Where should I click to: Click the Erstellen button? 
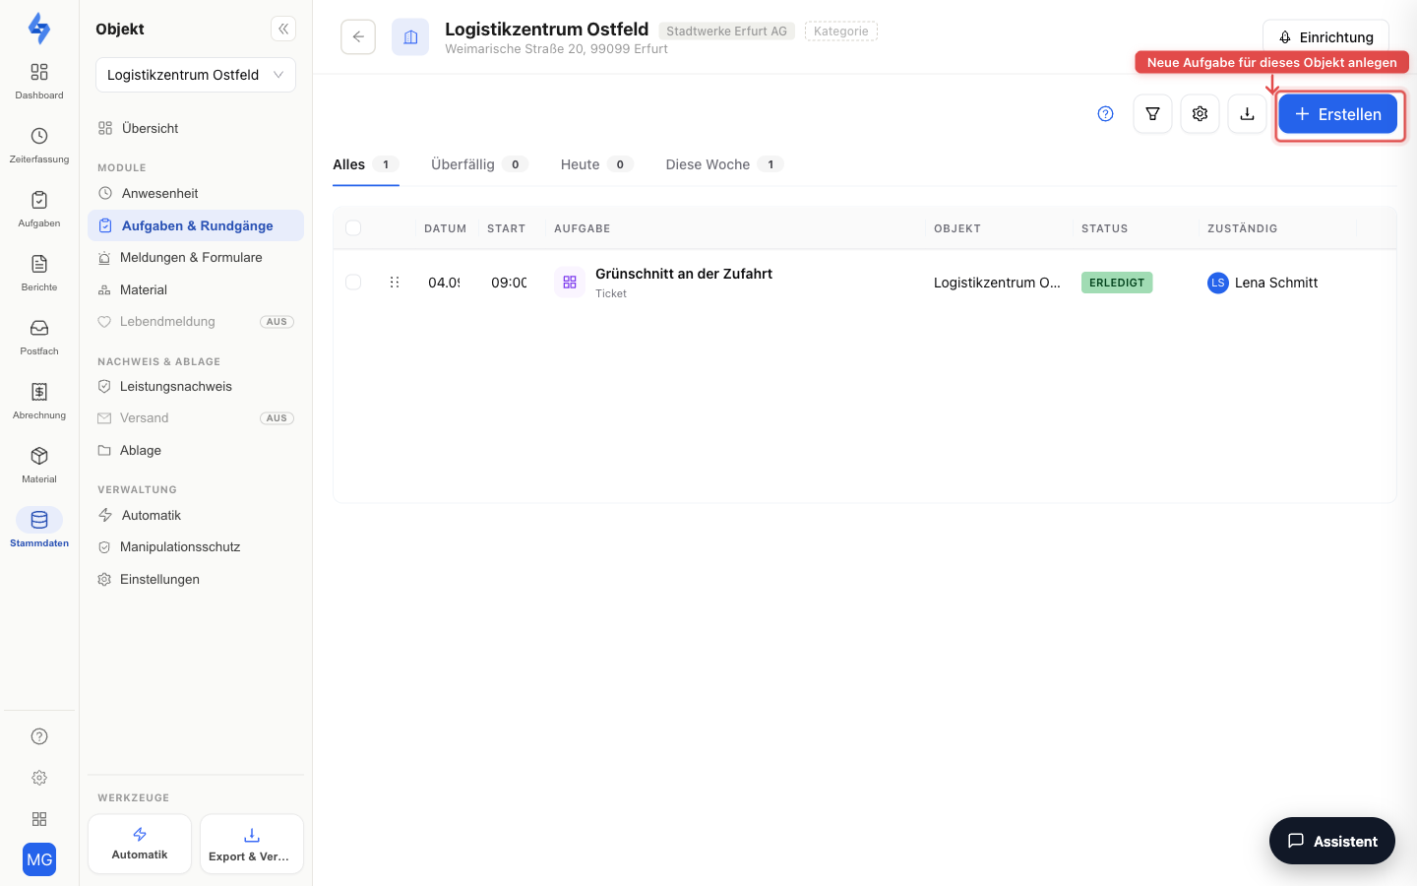tap(1338, 114)
